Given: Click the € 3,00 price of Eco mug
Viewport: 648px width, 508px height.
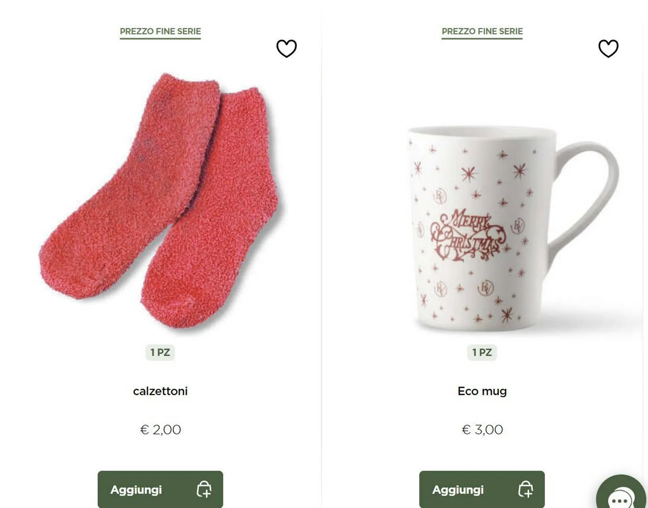Looking at the screenshot, I should click(x=482, y=430).
